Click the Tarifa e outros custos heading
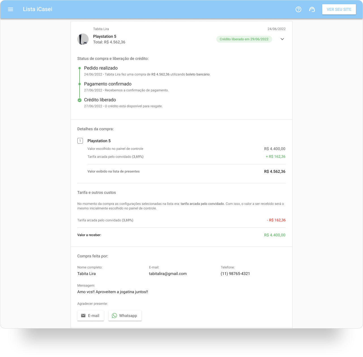This screenshot has width=363, height=357. 97,192
